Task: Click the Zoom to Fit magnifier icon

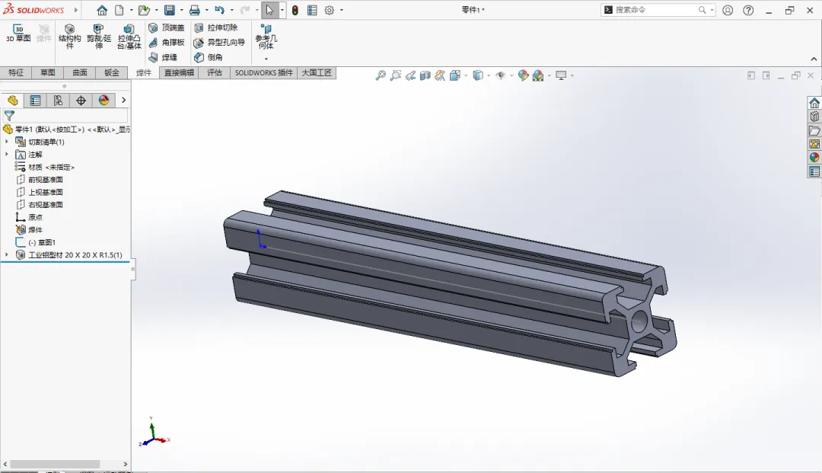Action: pyautogui.click(x=381, y=75)
